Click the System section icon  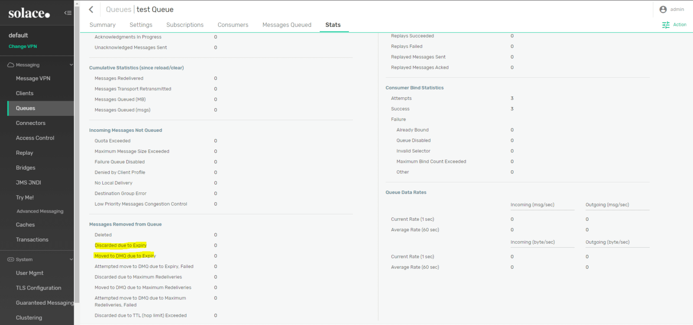(11, 259)
